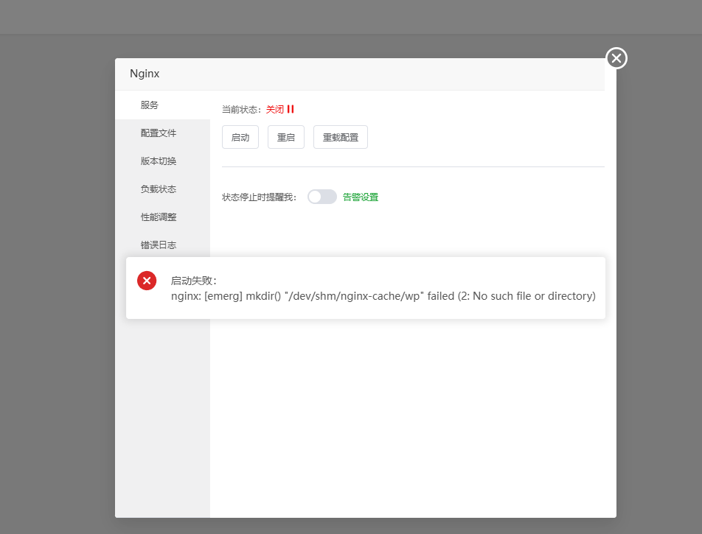
Task: Toggle the stop-status reminder switch
Action: (322, 197)
